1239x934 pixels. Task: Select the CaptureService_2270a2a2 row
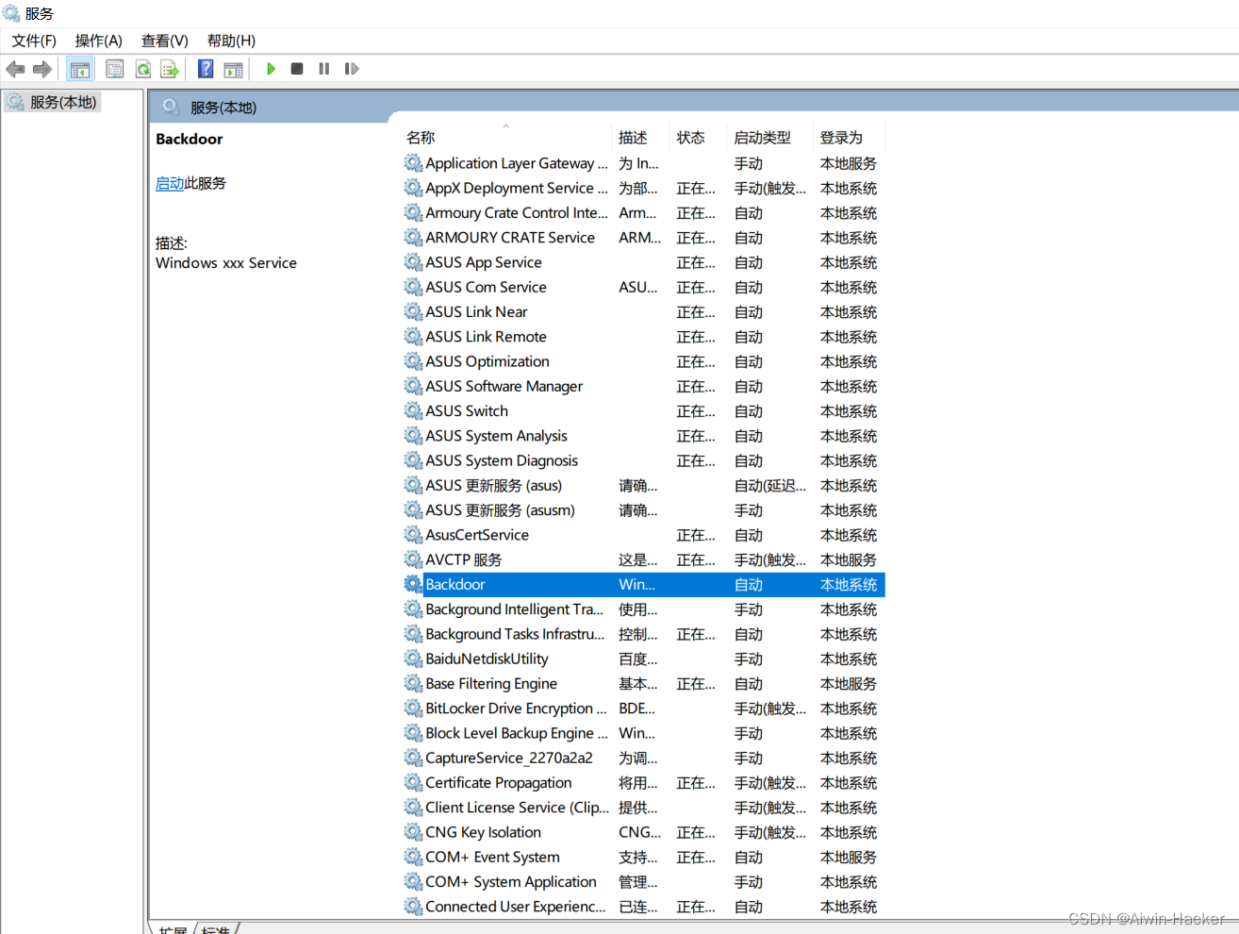(644, 758)
